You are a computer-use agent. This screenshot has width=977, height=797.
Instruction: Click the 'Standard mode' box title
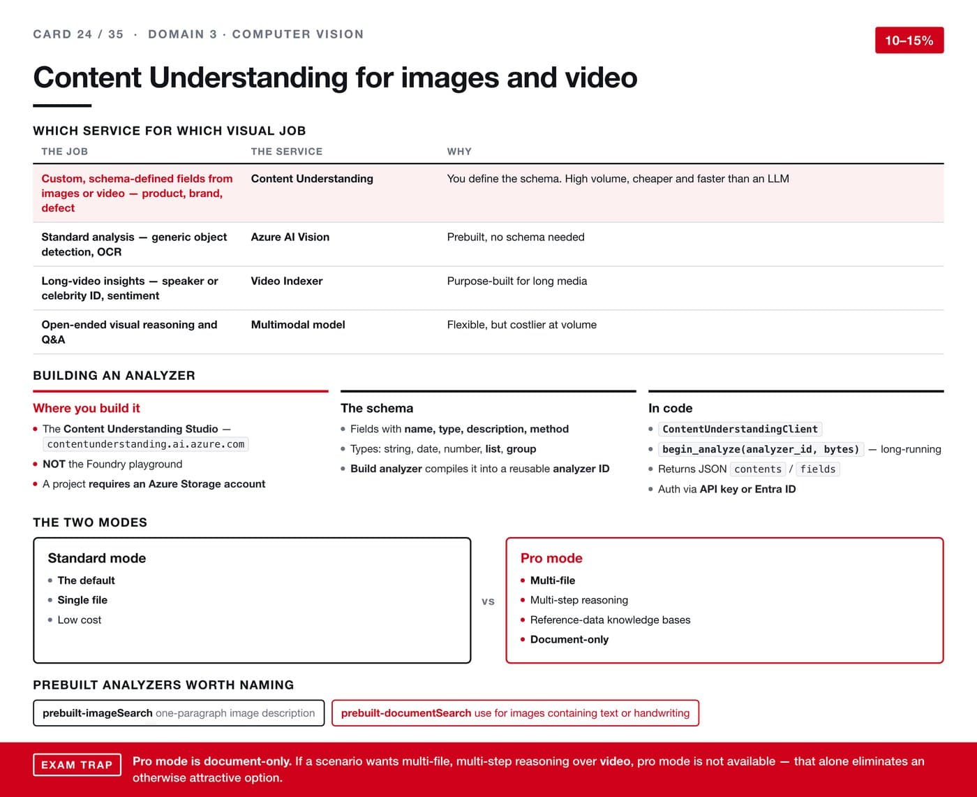coord(97,558)
